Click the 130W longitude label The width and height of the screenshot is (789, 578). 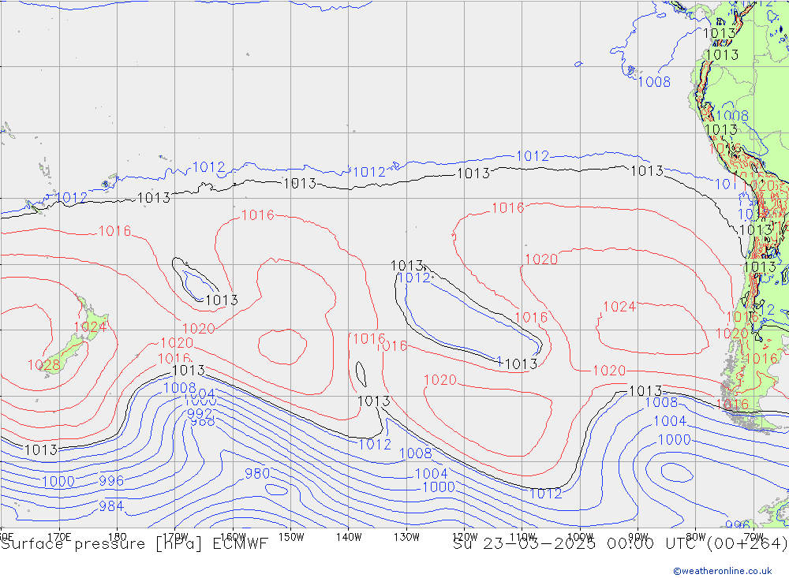point(406,537)
